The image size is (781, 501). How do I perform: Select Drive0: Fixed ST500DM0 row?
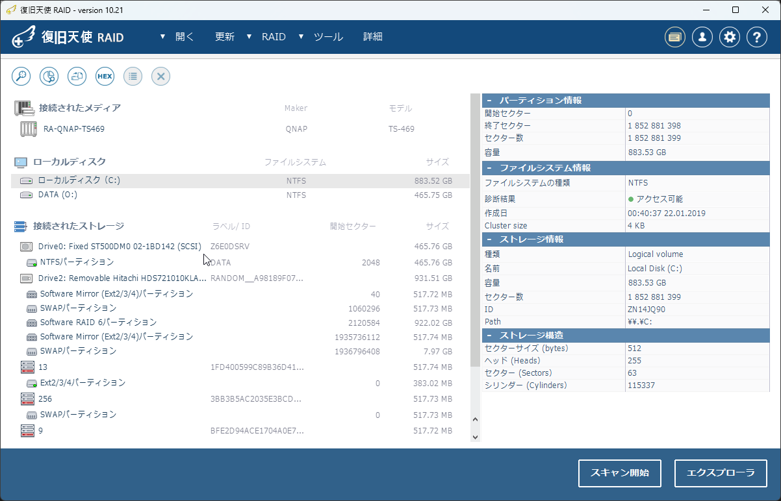240,247
